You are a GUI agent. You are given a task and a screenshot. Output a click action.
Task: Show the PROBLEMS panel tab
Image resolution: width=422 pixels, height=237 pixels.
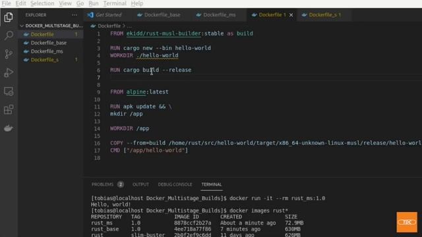103,184
